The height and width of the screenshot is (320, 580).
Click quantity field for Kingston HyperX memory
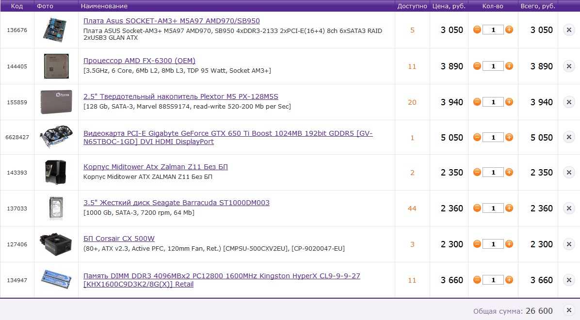click(493, 280)
